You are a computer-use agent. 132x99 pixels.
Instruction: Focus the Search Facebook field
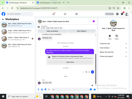click(20, 14)
